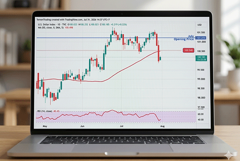Click the sparkle icon in bottom-right corner

[x=229, y=154]
